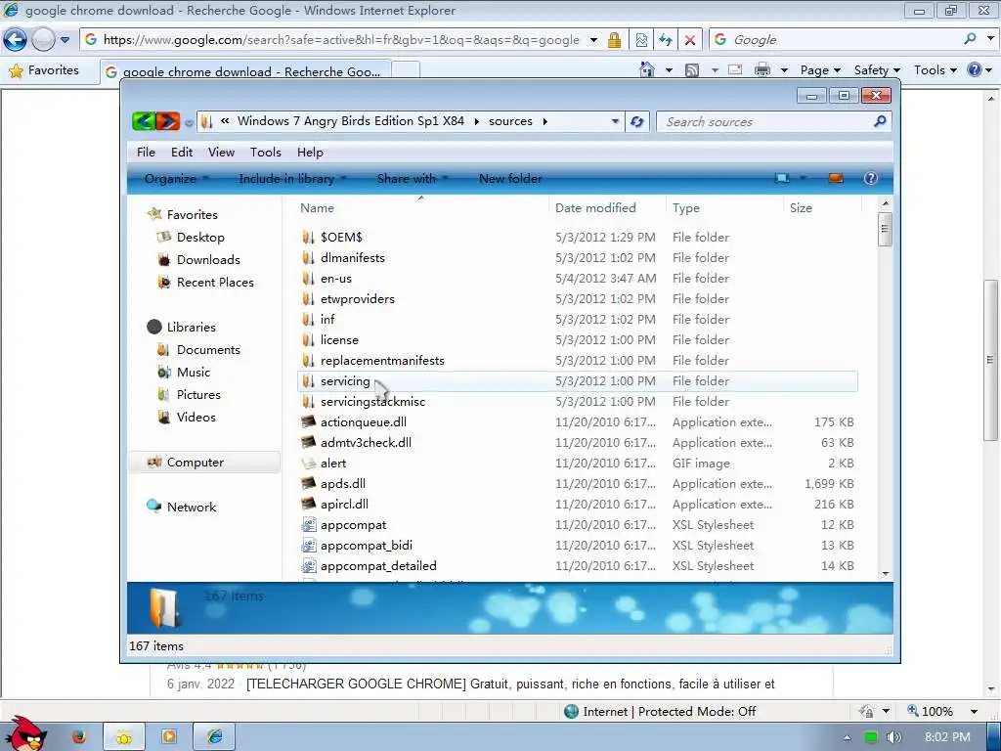Select Downloads in Favorites pane
1001x751 pixels.
[208, 260]
